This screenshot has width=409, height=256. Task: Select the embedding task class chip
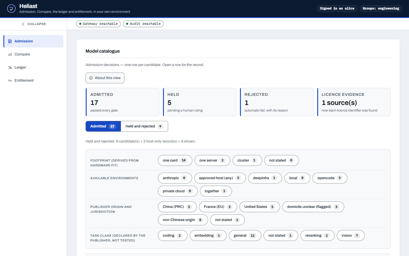coord(208,236)
